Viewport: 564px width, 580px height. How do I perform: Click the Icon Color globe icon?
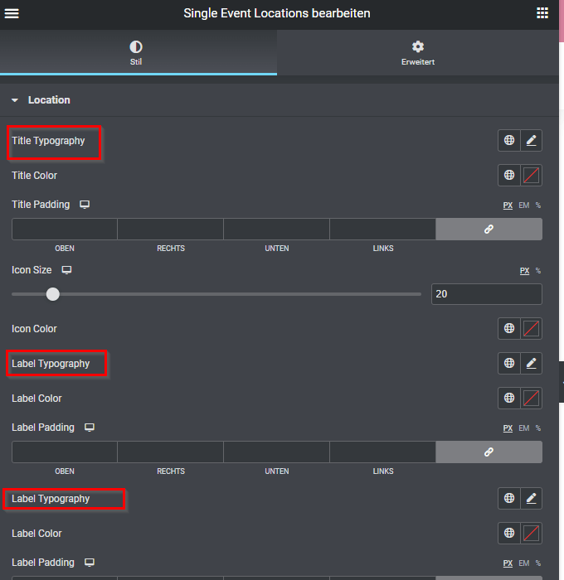point(508,329)
